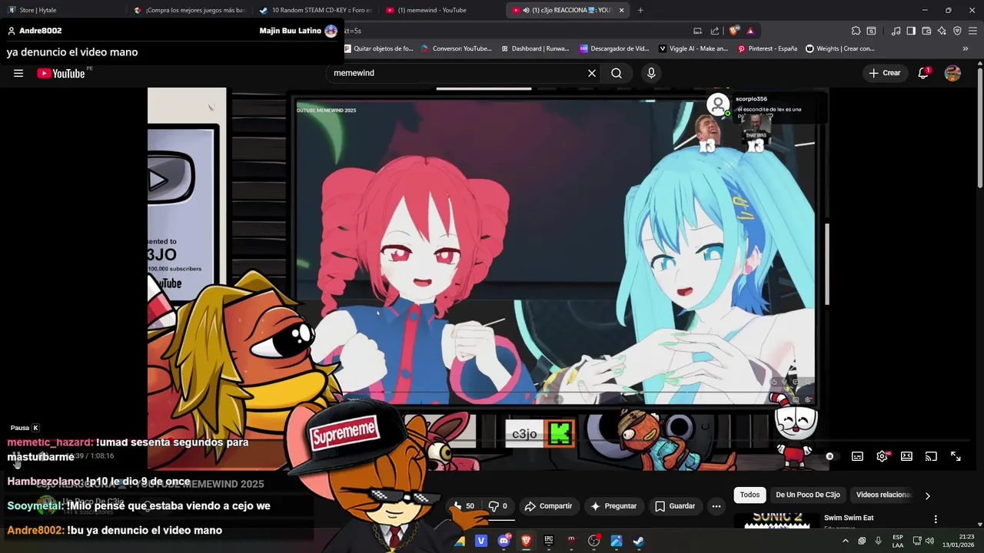
Task: Dislike the video
Action: [498, 506]
